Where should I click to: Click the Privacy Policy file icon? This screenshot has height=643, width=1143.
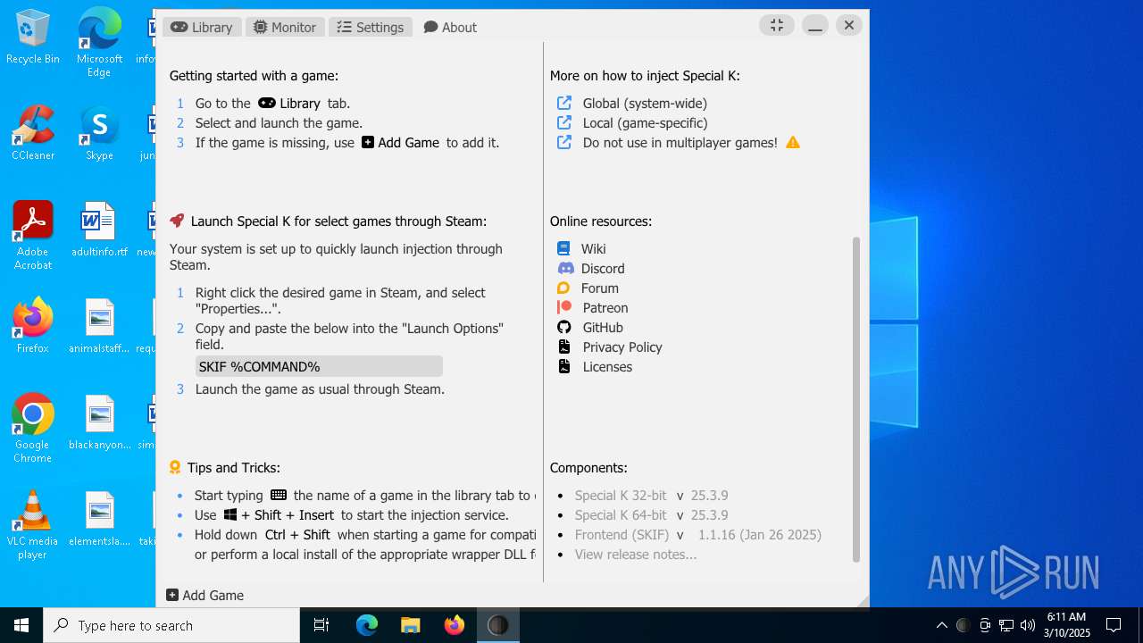tap(564, 347)
